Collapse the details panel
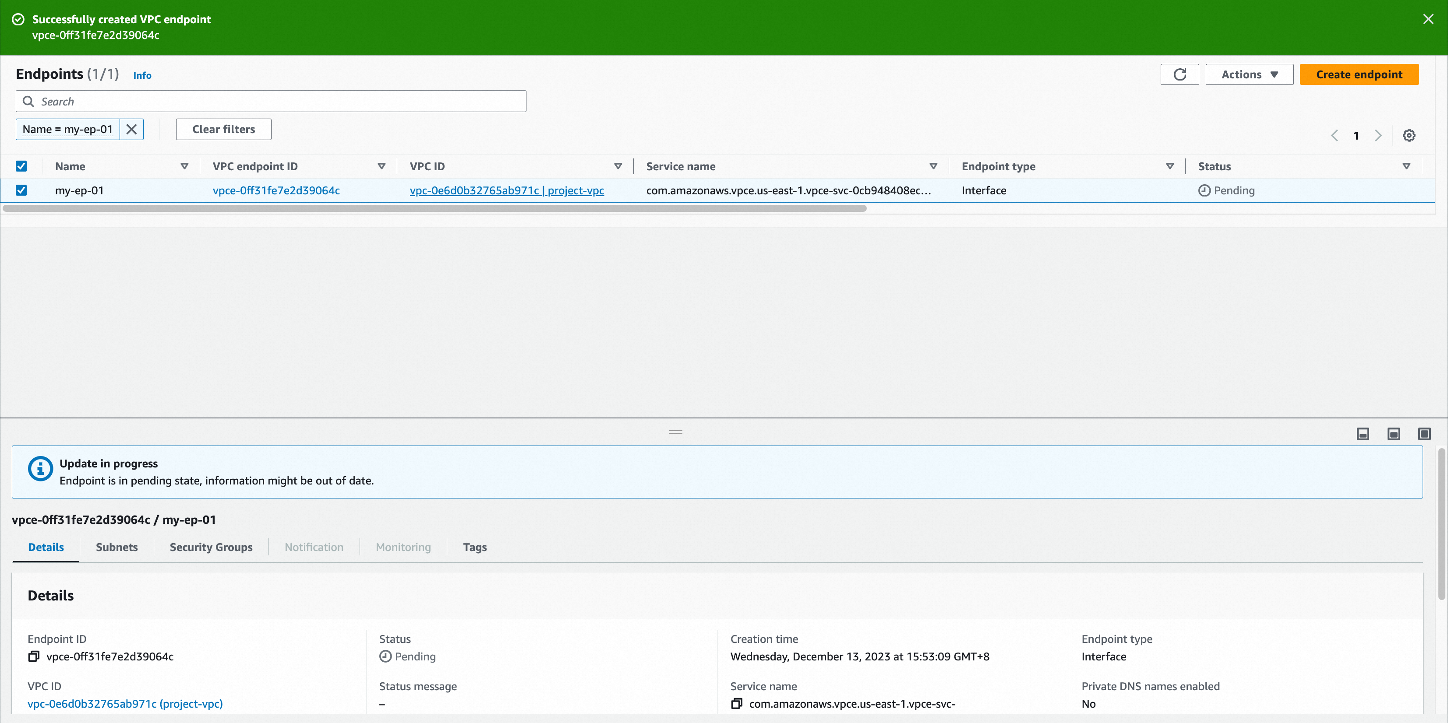This screenshot has height=723, width=1448. pos(1363,434)
